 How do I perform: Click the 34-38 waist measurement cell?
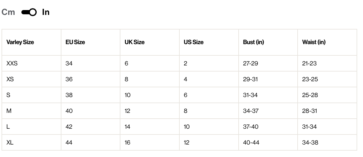(310, 142)
